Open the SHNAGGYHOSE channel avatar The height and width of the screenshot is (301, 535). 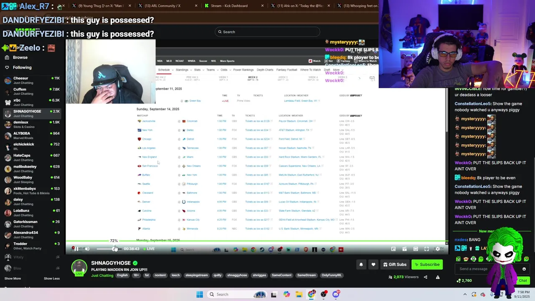pyautogui.click(x=79, y=268)
